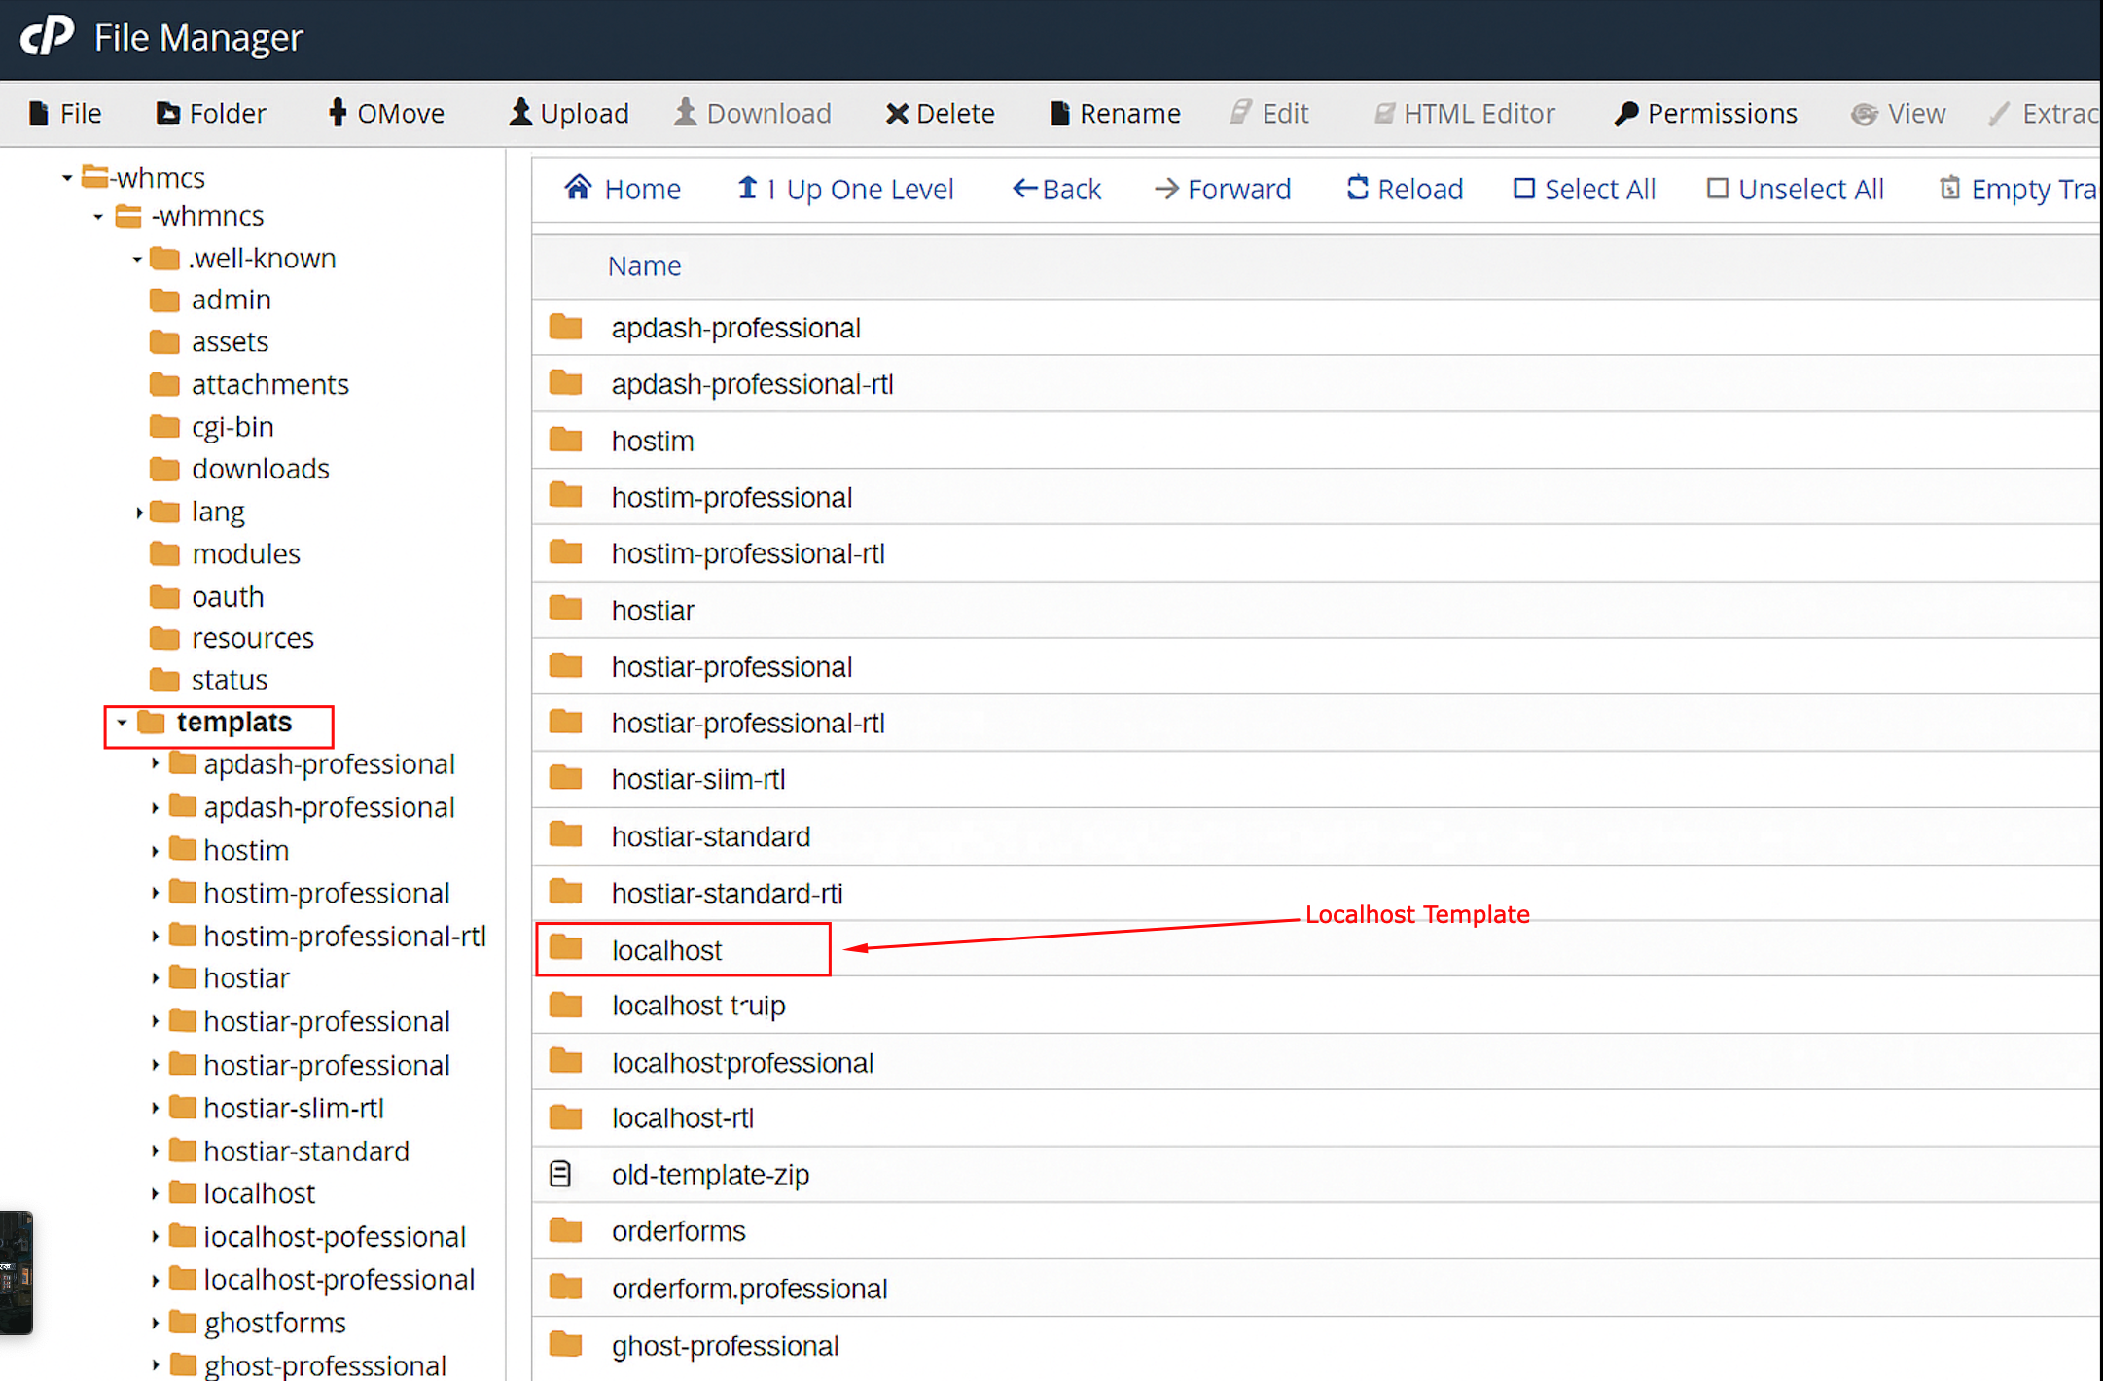Collapse the .well-known folder node
2103x1381 pixels.
tap(137, 259)
